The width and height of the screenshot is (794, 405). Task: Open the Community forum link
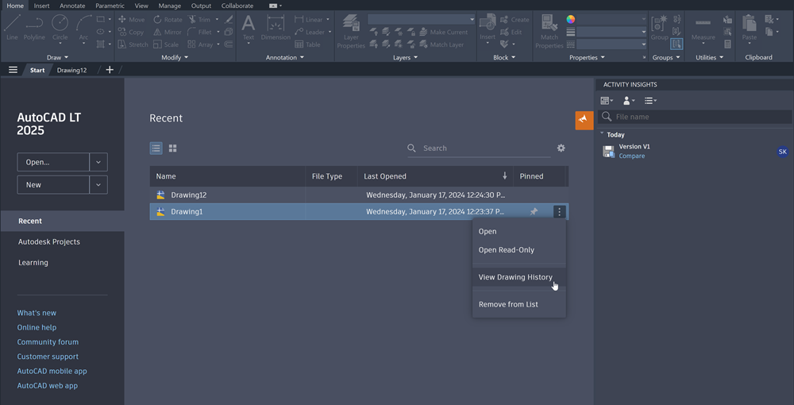(x=48, y=341)
